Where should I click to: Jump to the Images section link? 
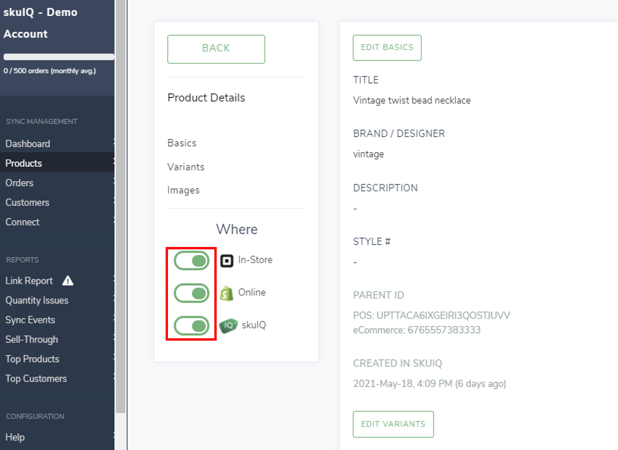tap(183, 190)
